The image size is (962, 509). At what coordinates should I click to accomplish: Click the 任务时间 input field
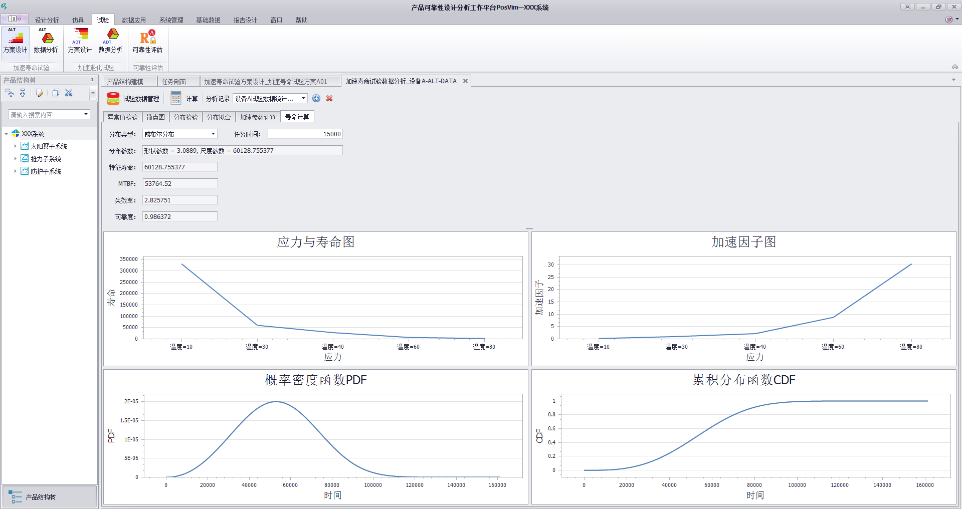click(x=305, y=134)
